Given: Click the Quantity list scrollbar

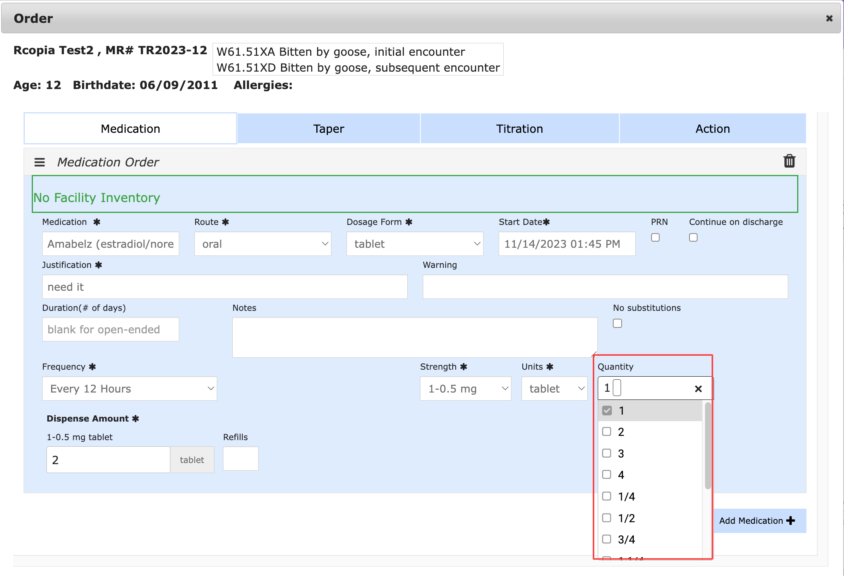Looking at the screenshot, I should coord(708,445).
